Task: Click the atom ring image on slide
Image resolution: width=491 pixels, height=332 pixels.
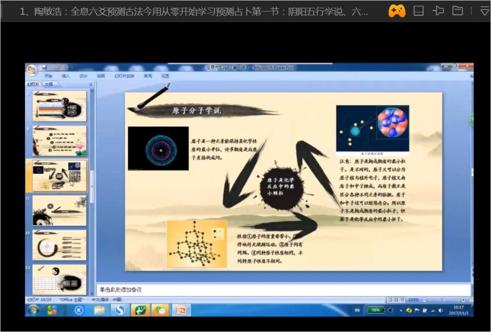Action: [158, 148]
